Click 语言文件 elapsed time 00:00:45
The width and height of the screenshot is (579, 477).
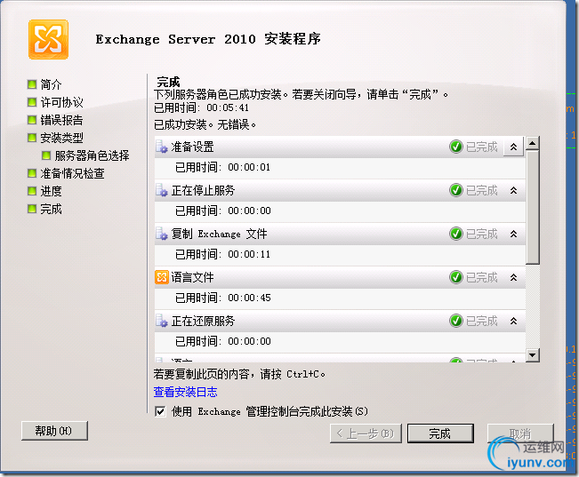pos(249,298)
